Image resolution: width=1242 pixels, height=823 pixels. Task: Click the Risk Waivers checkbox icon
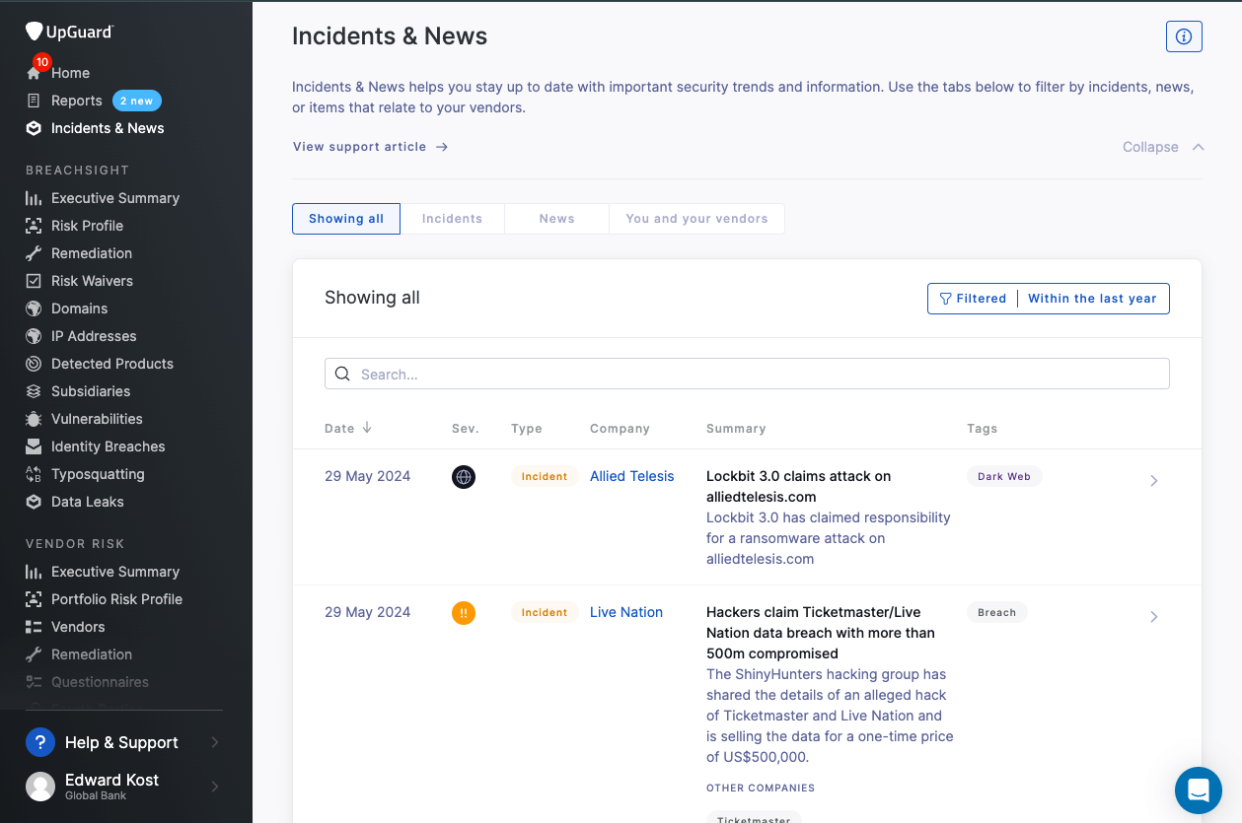[x=34, y=281]
